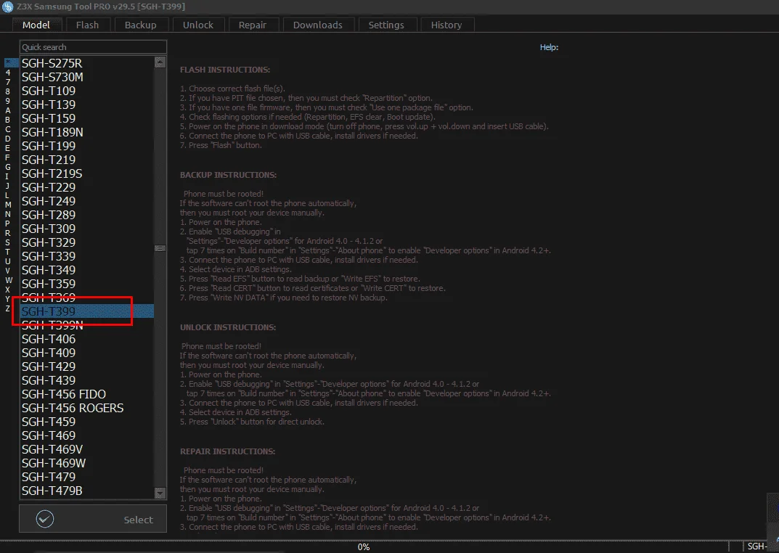The image size is (779, 553).
Task: Jump to letter S in alphabet index
Action: tap(7, 242)
